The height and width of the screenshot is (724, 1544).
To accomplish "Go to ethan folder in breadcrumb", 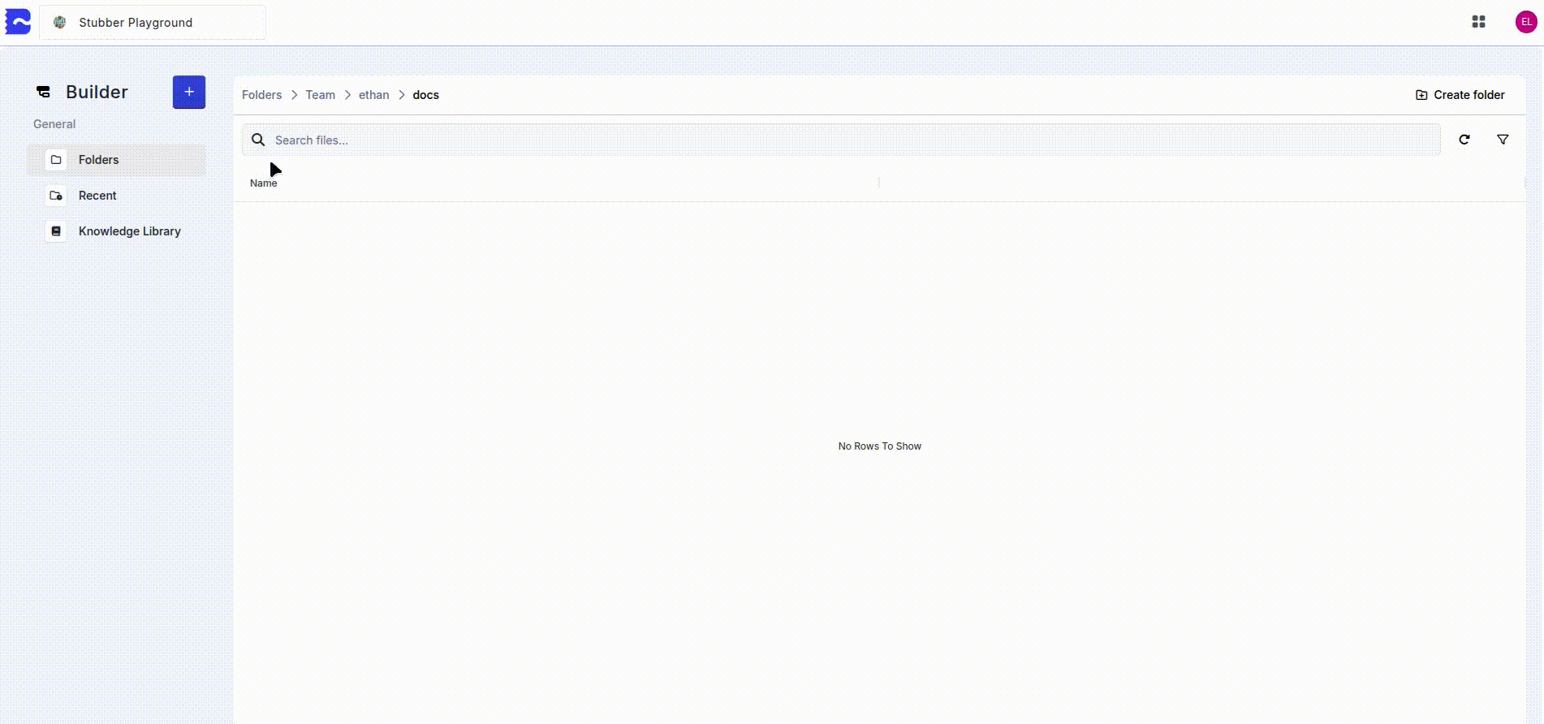I will click(373, 95).
